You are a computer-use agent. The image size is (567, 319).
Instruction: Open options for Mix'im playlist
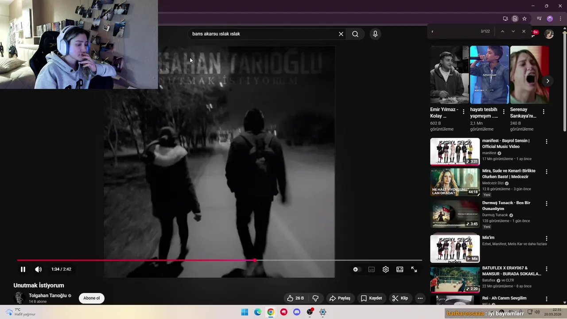(x=546, y=238)
